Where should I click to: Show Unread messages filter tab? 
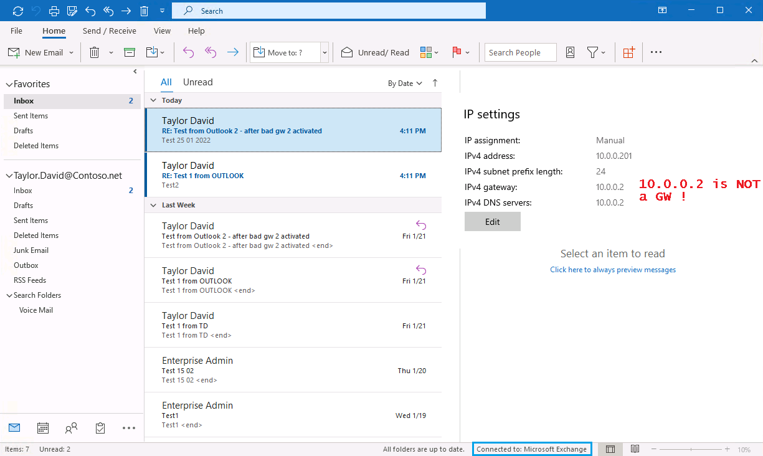[198, 82]
